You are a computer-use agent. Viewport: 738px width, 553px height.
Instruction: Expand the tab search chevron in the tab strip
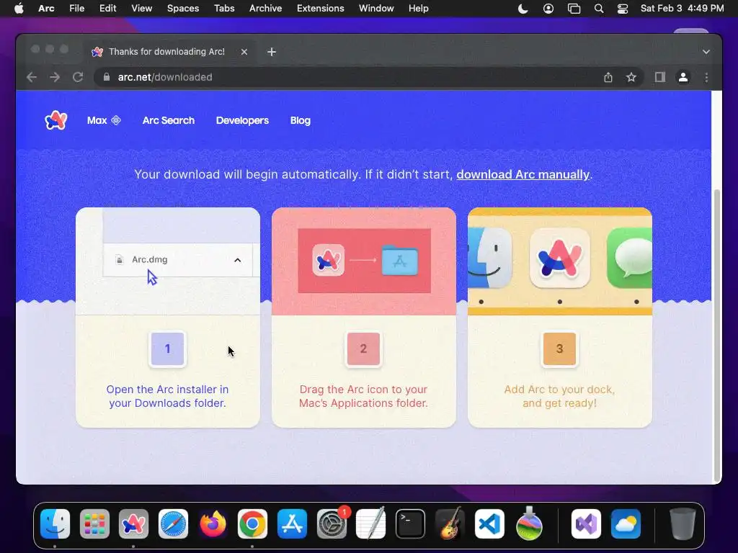(x=706, y=52)
